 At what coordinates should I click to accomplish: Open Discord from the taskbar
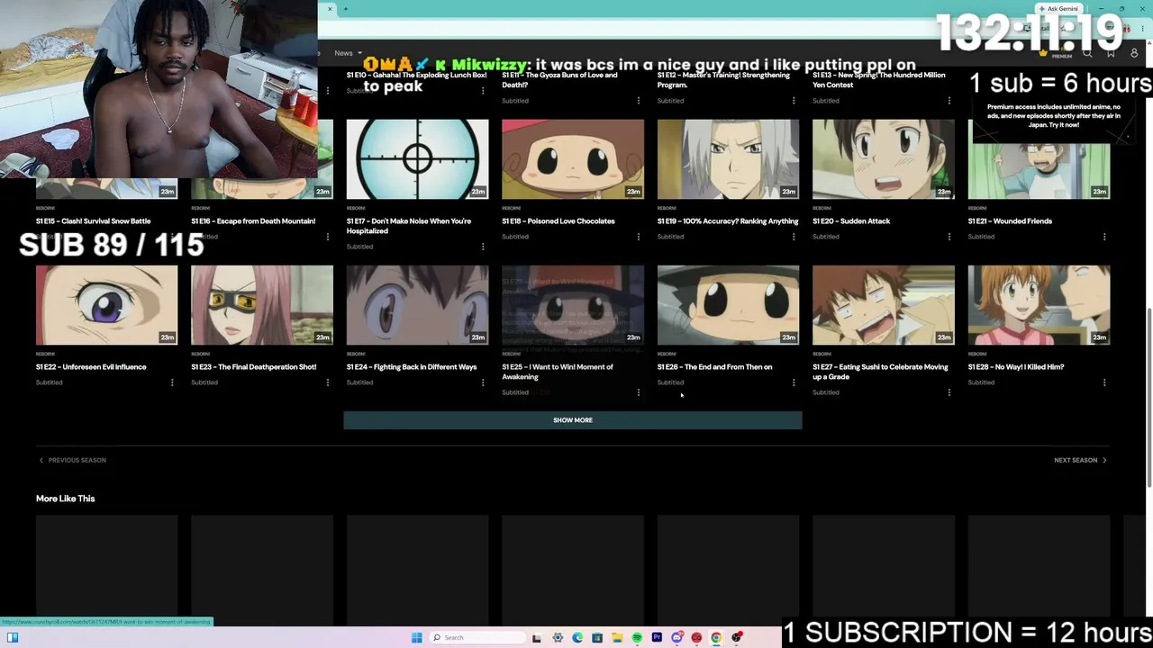pos(676,637)
